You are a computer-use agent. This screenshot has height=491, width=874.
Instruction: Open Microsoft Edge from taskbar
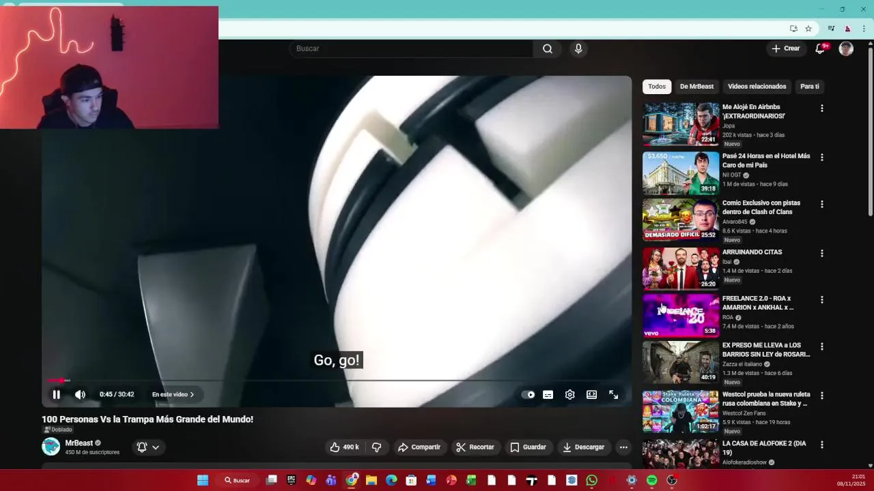tap(391, 480)
